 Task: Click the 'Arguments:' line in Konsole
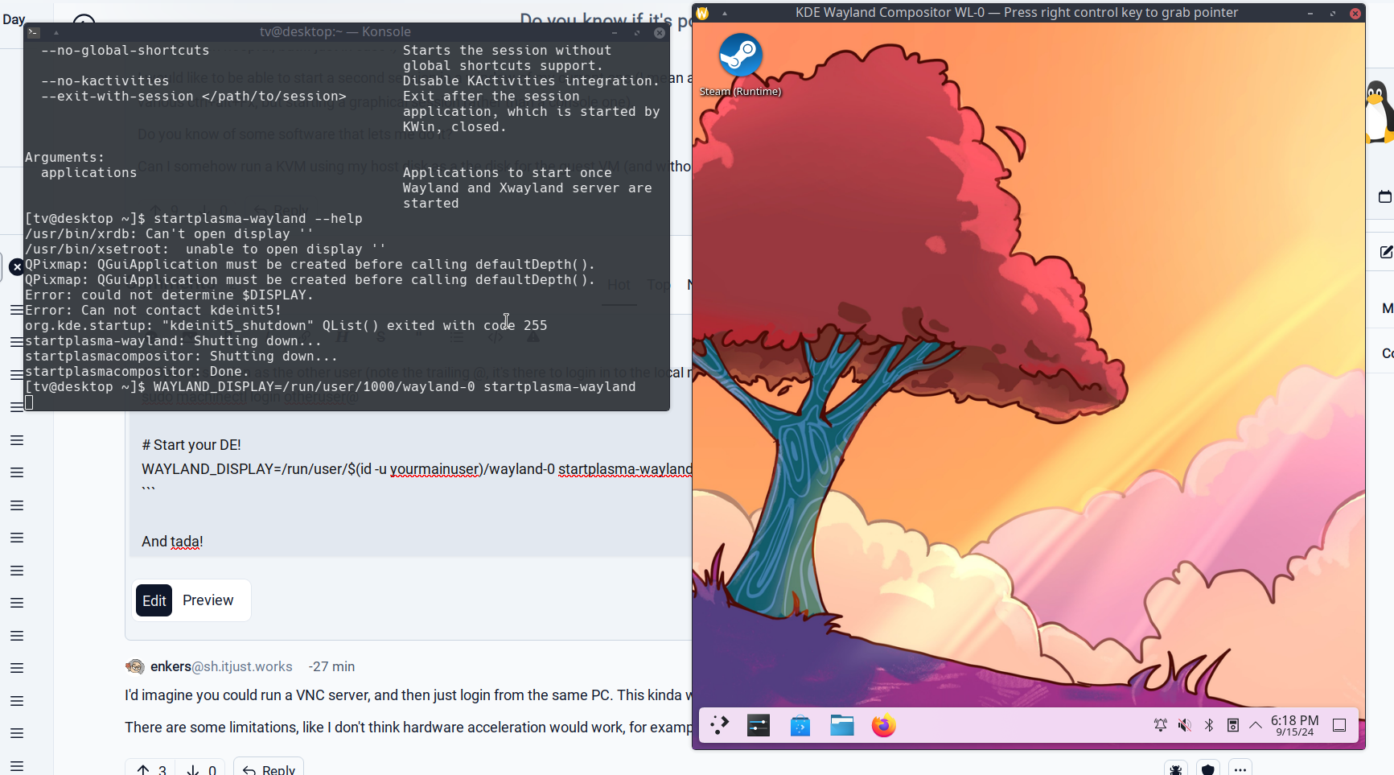coord(64,158)
